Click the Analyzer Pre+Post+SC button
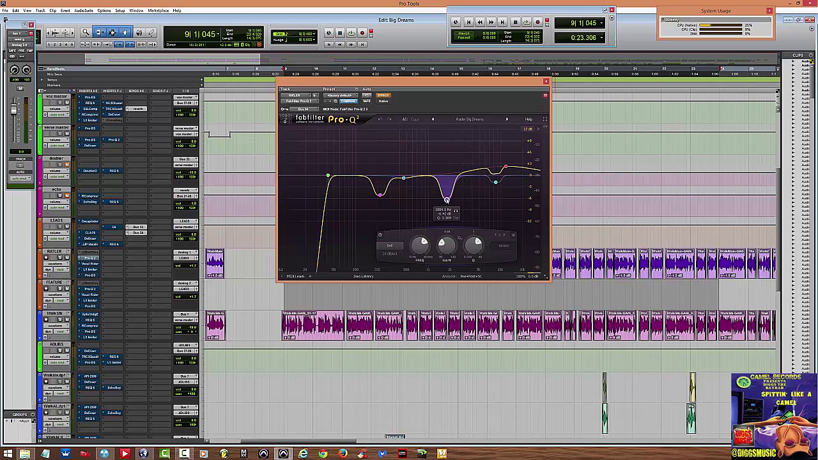 [x=472, y=276]
